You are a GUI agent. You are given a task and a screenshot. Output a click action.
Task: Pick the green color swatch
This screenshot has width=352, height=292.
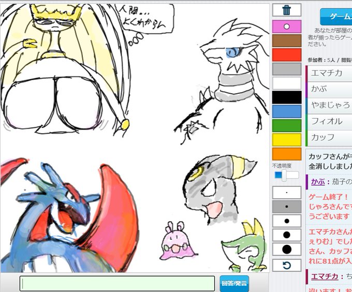pos(287,126)
